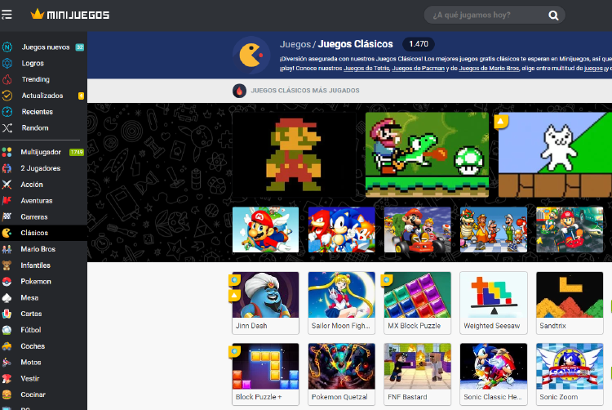The width and height of the screenshot is (612, 410).
Task: Click the red flame icon beside 'más jugados'
Action: 239,91
